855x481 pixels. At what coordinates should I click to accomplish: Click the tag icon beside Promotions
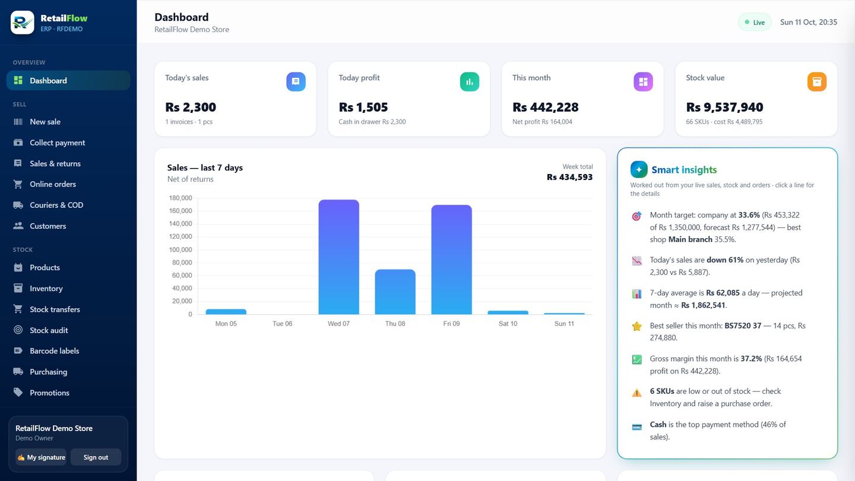18,393
